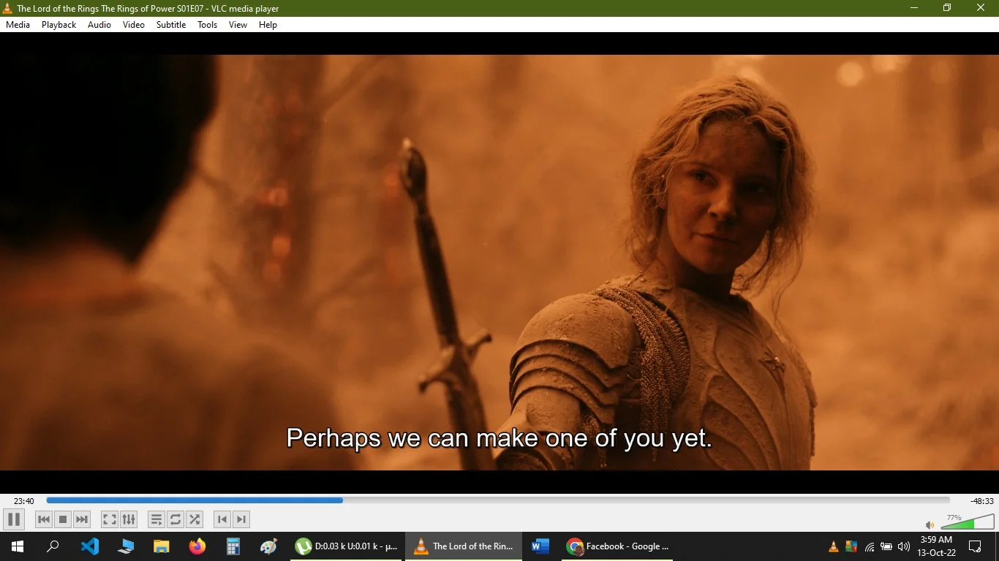Open system volume control in tray
The image size is (999, 561).
coord(904,546)
